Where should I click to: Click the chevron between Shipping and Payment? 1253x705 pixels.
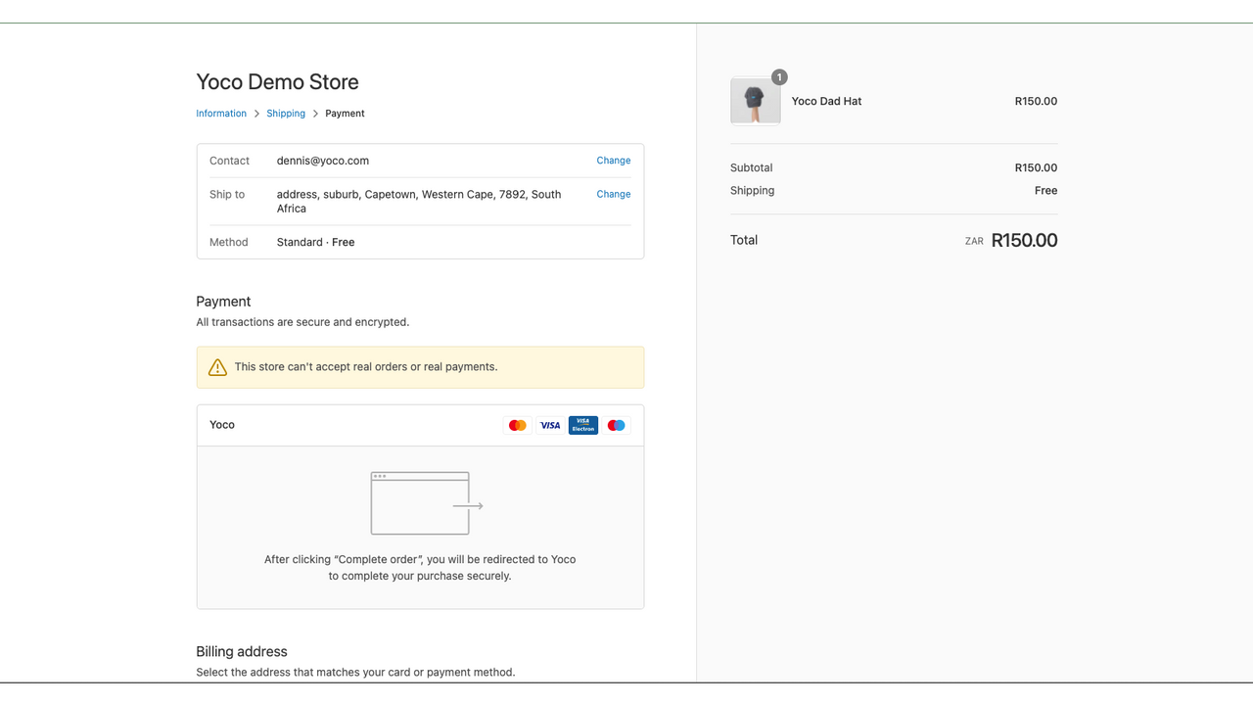315,114
